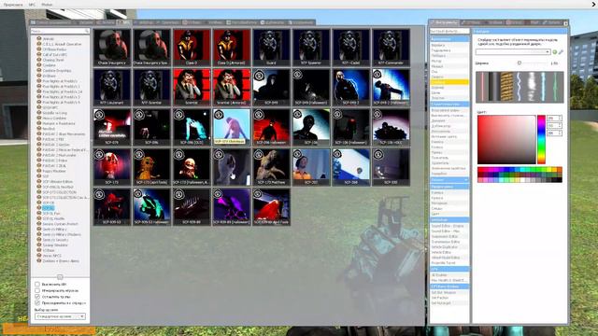The height and width of the screenshot is (336, 598).
Task: Switch to the Постобработка tab
Action: pos(243,22)
